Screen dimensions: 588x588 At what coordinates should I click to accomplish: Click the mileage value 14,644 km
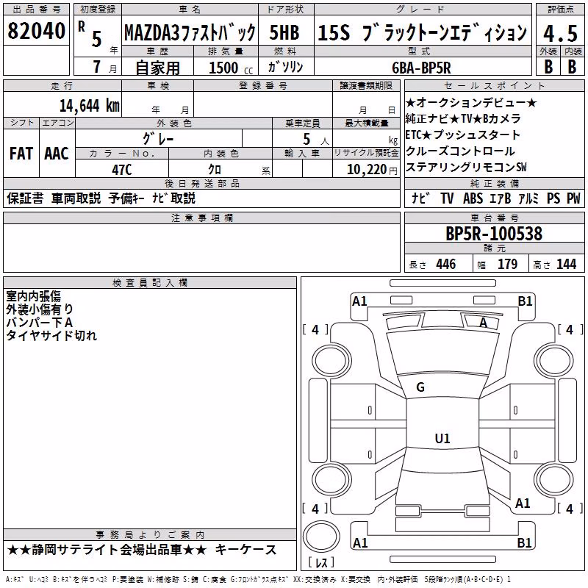coord(89,106)
